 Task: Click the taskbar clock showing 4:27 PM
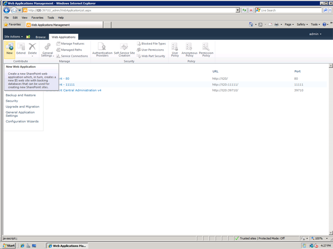click(326, 246)
